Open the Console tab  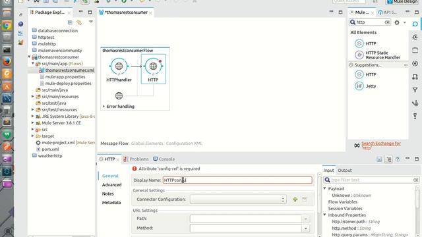click(164, 159)
